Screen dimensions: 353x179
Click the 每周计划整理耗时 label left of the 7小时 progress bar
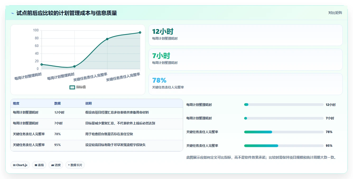tap(199, 118)
